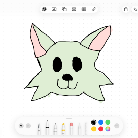Attach a file with paperclip icon
The image size is (138, 138).
pyautogui.click(x=93, y=9)
